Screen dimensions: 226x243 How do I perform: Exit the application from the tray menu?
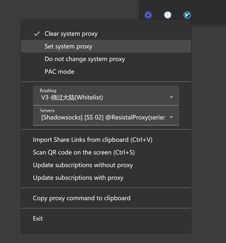[38, 219]
